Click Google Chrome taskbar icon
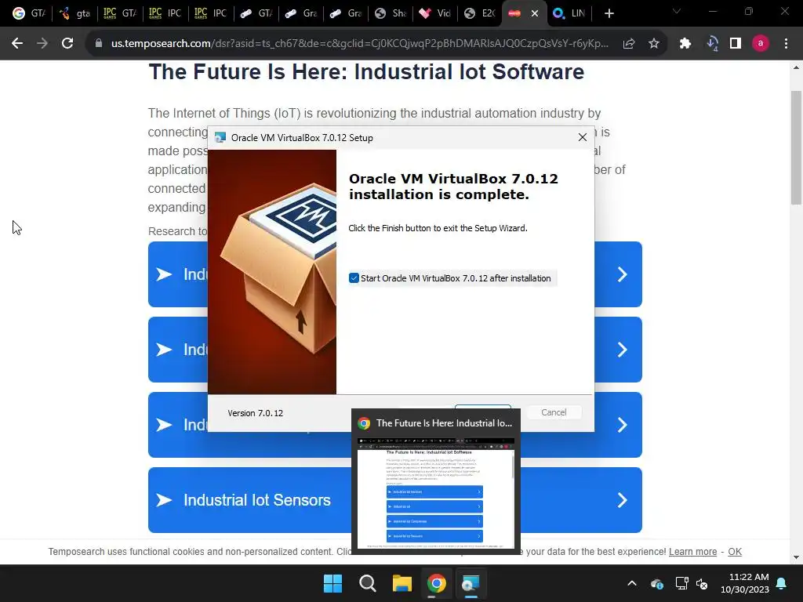 click(436, 583)
